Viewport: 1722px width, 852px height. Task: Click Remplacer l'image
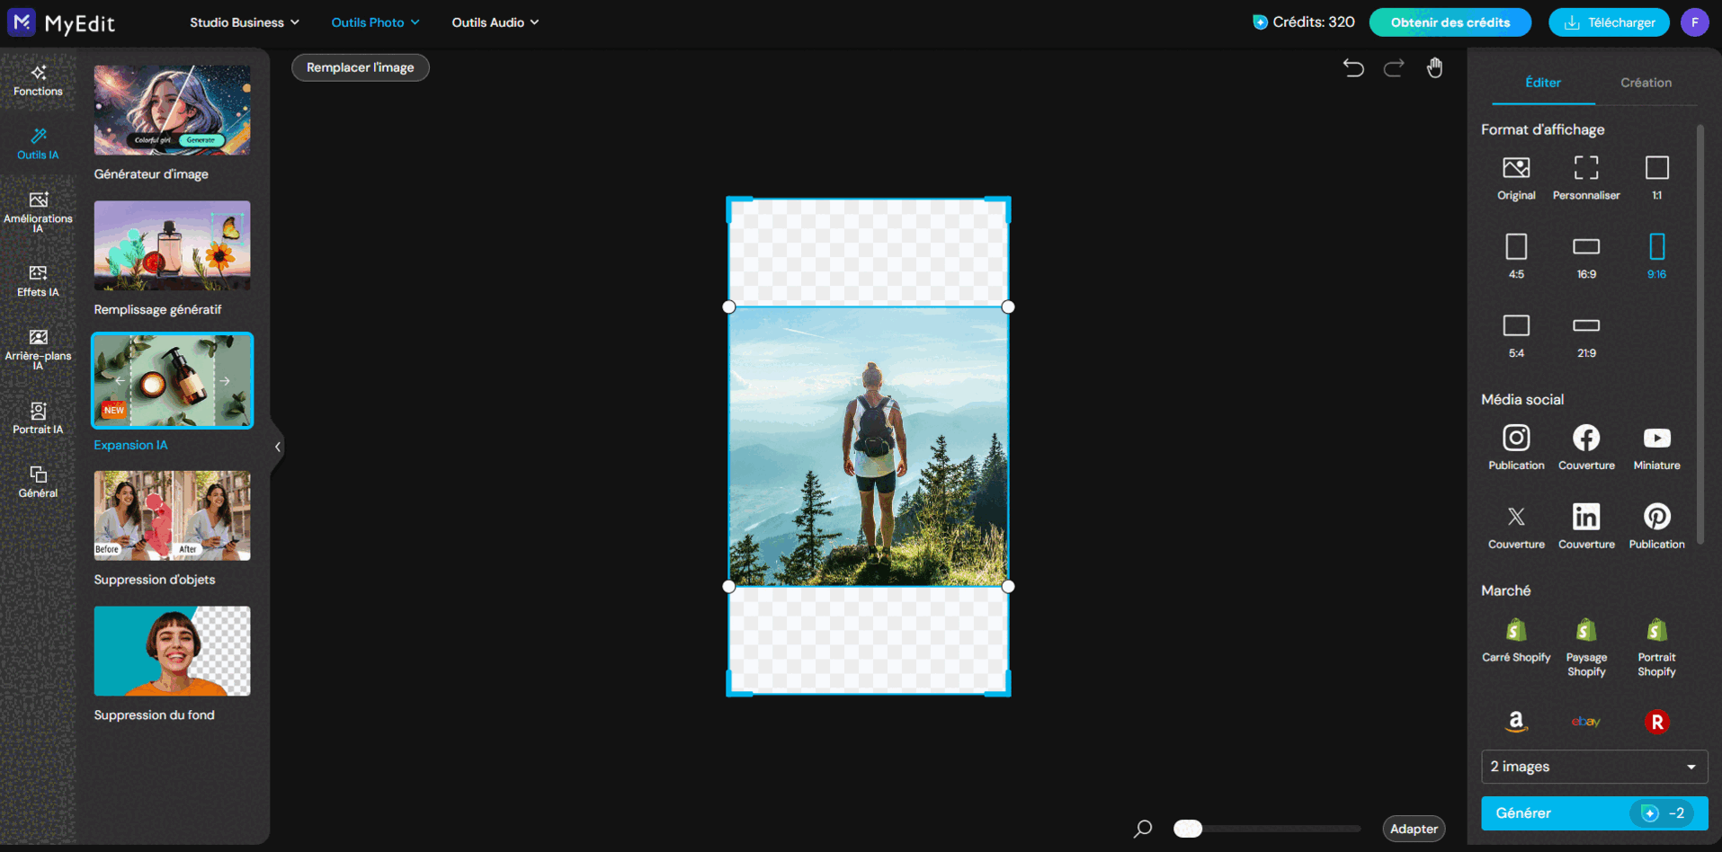point(360,67)
